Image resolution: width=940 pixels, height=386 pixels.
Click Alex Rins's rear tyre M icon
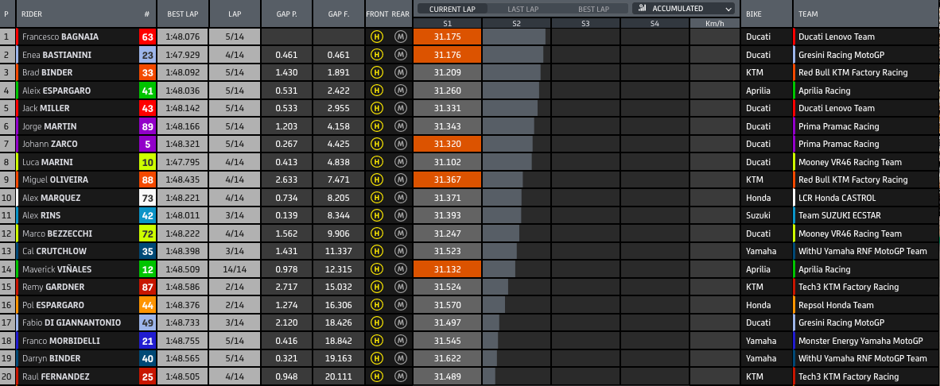click(x=401, y=215)
